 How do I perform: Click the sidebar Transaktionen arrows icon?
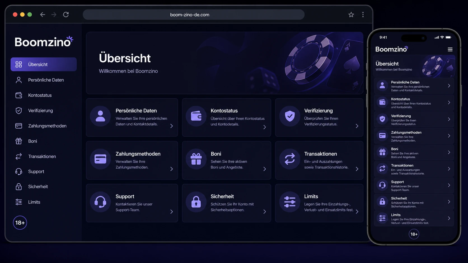click(x=19, y=157)
